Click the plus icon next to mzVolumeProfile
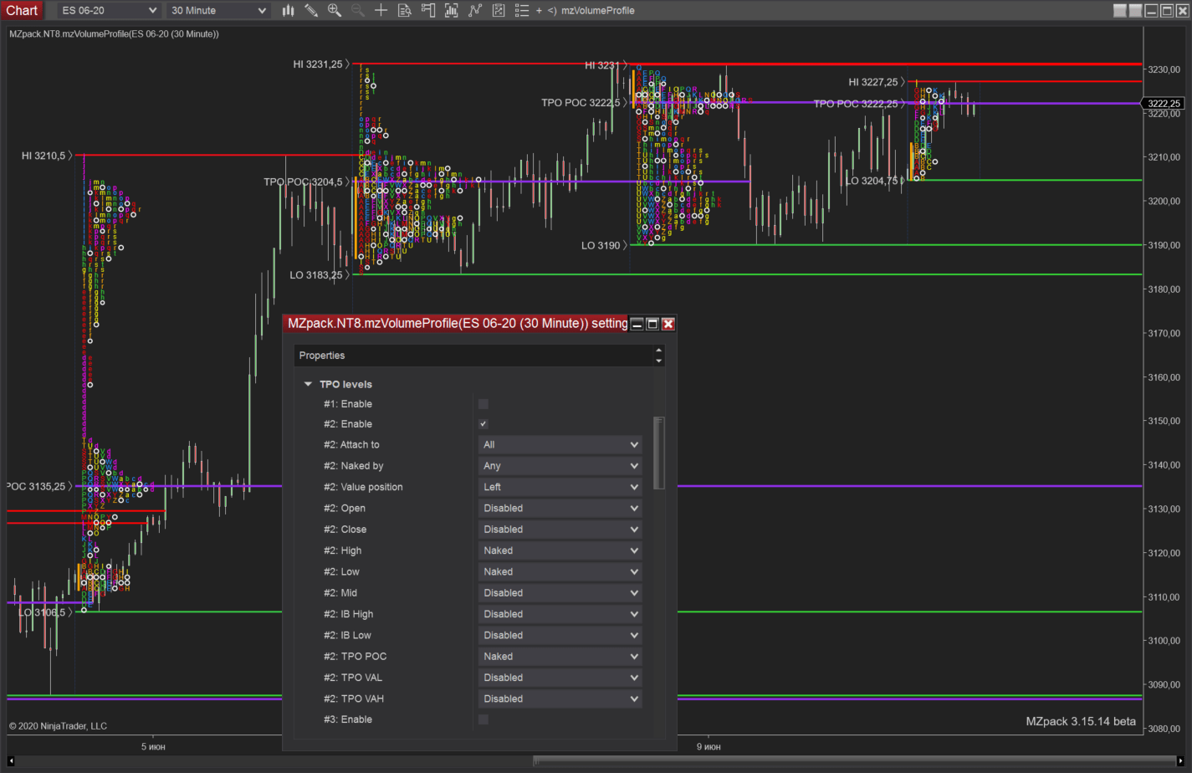The height and width of the screenshot is (773, 1192). coord(539,11)
